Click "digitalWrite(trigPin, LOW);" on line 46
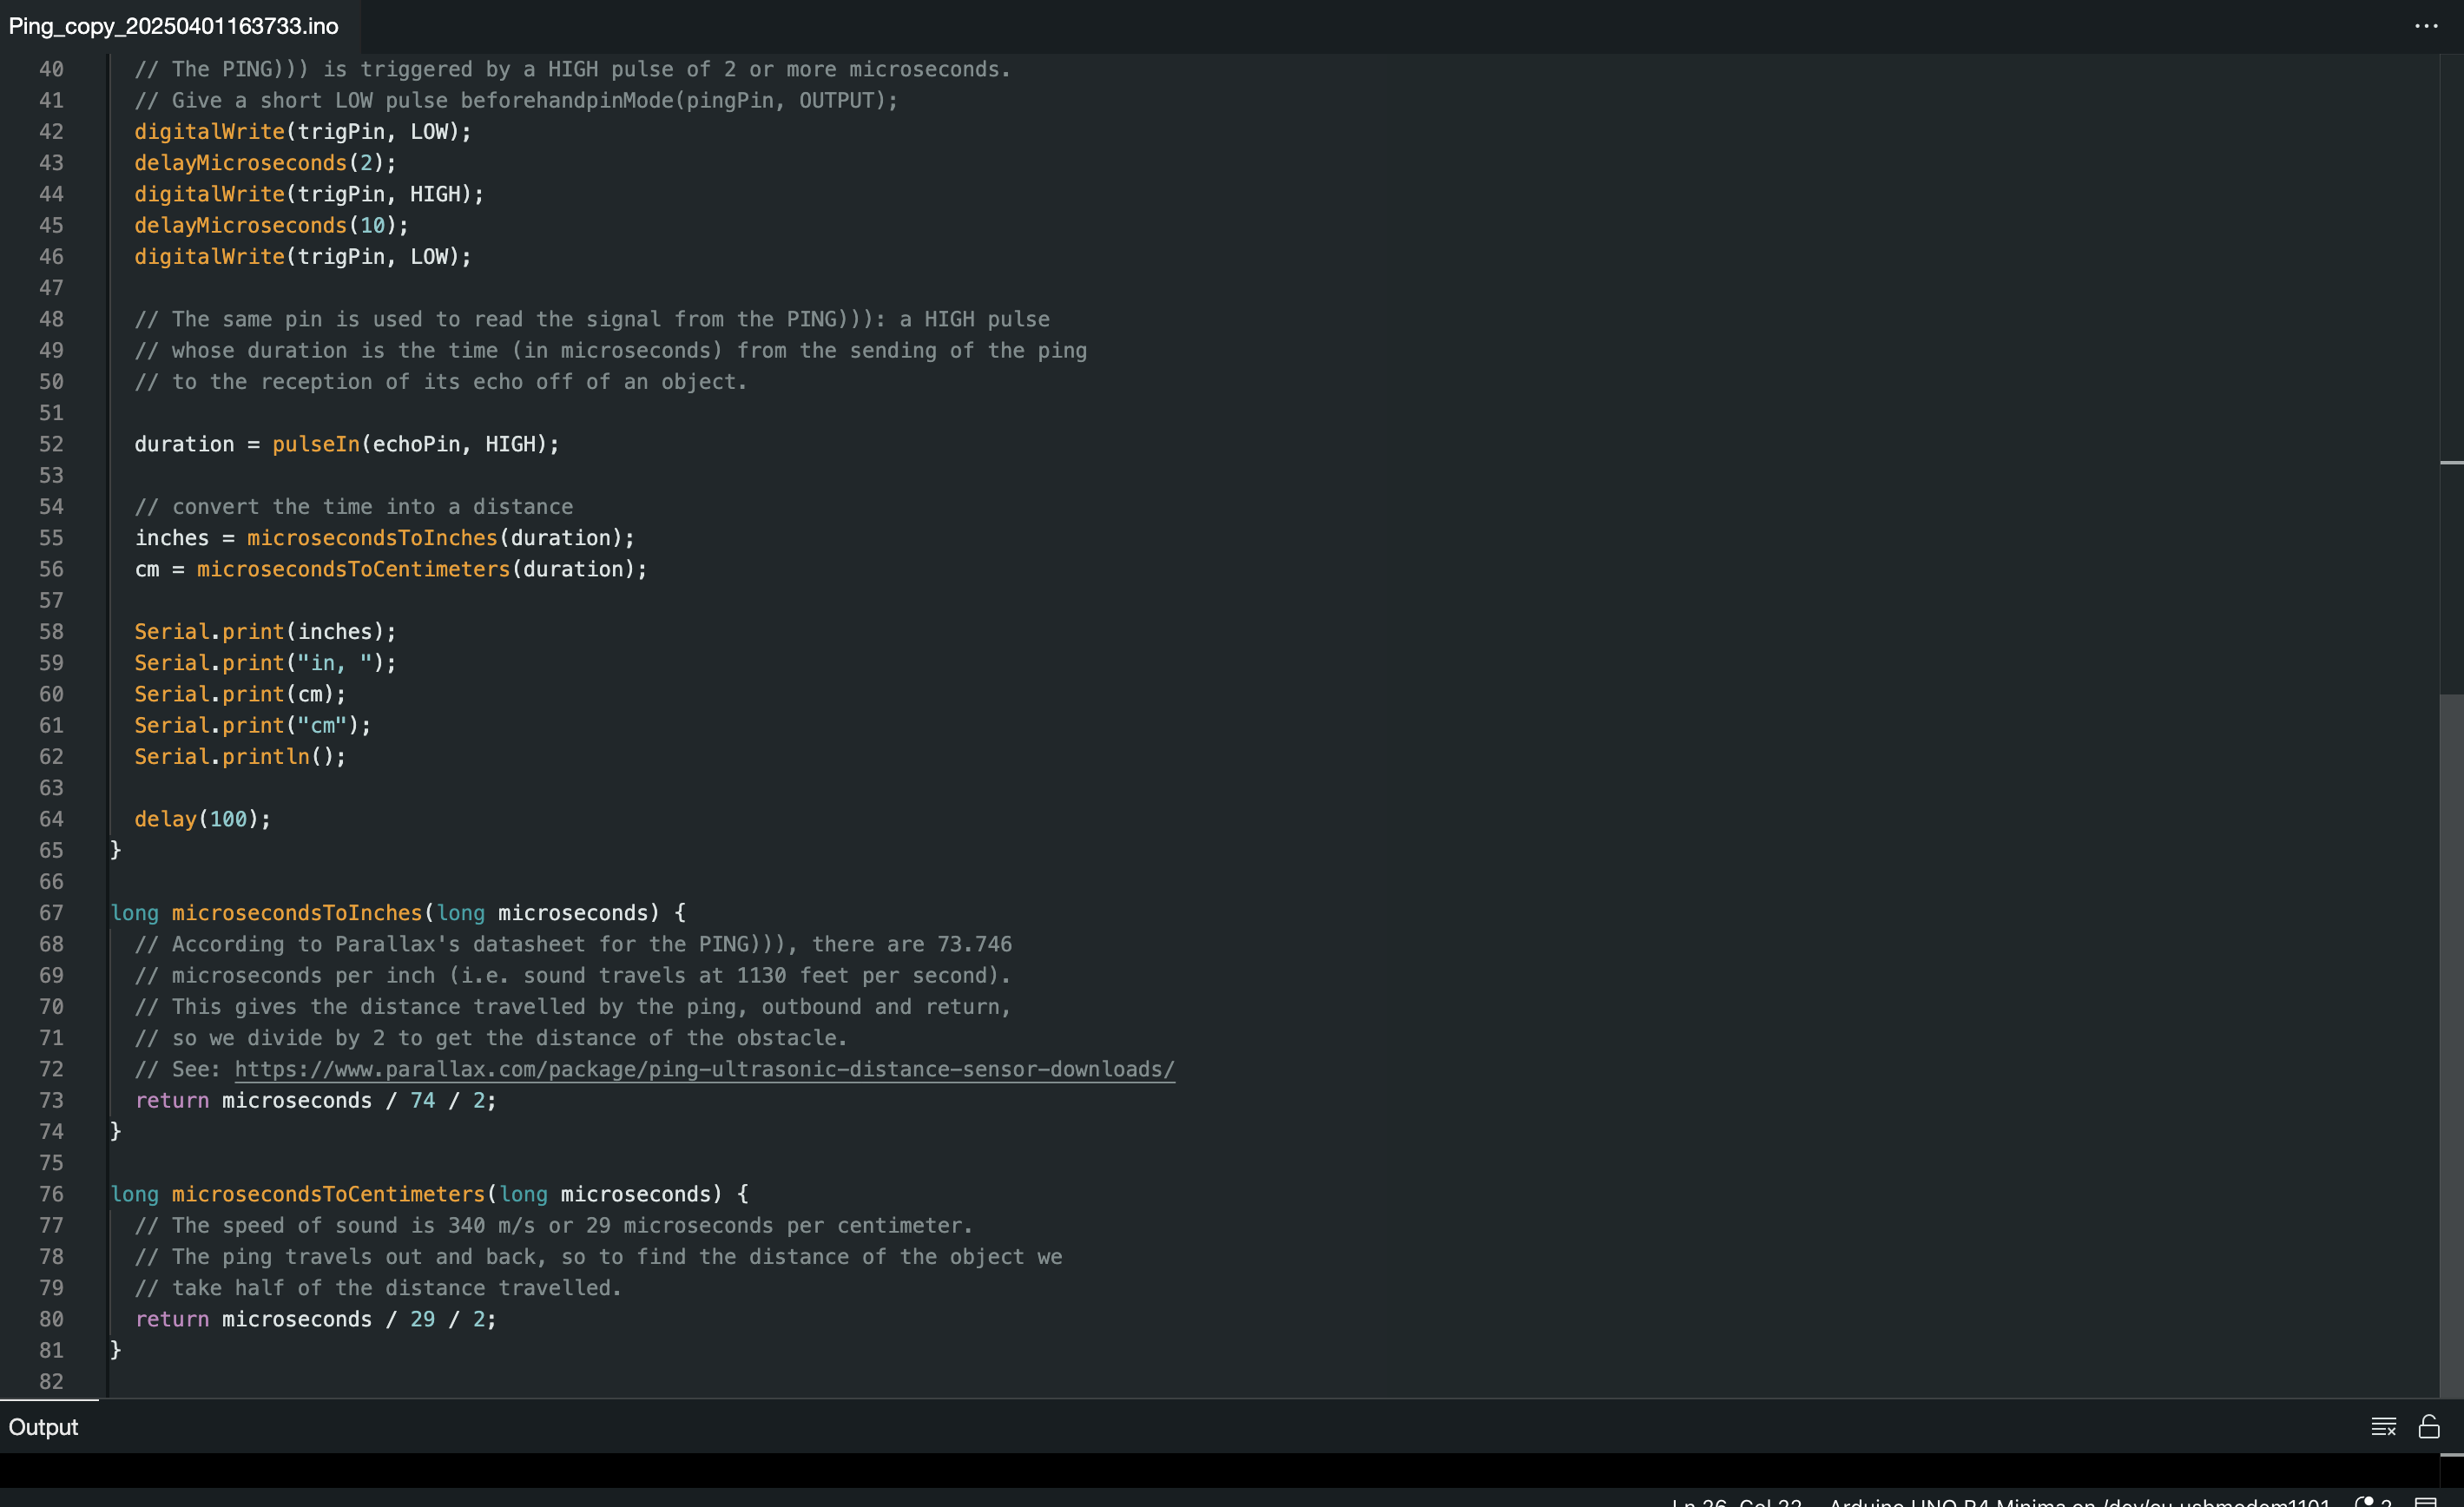 [x=303, y=257]
